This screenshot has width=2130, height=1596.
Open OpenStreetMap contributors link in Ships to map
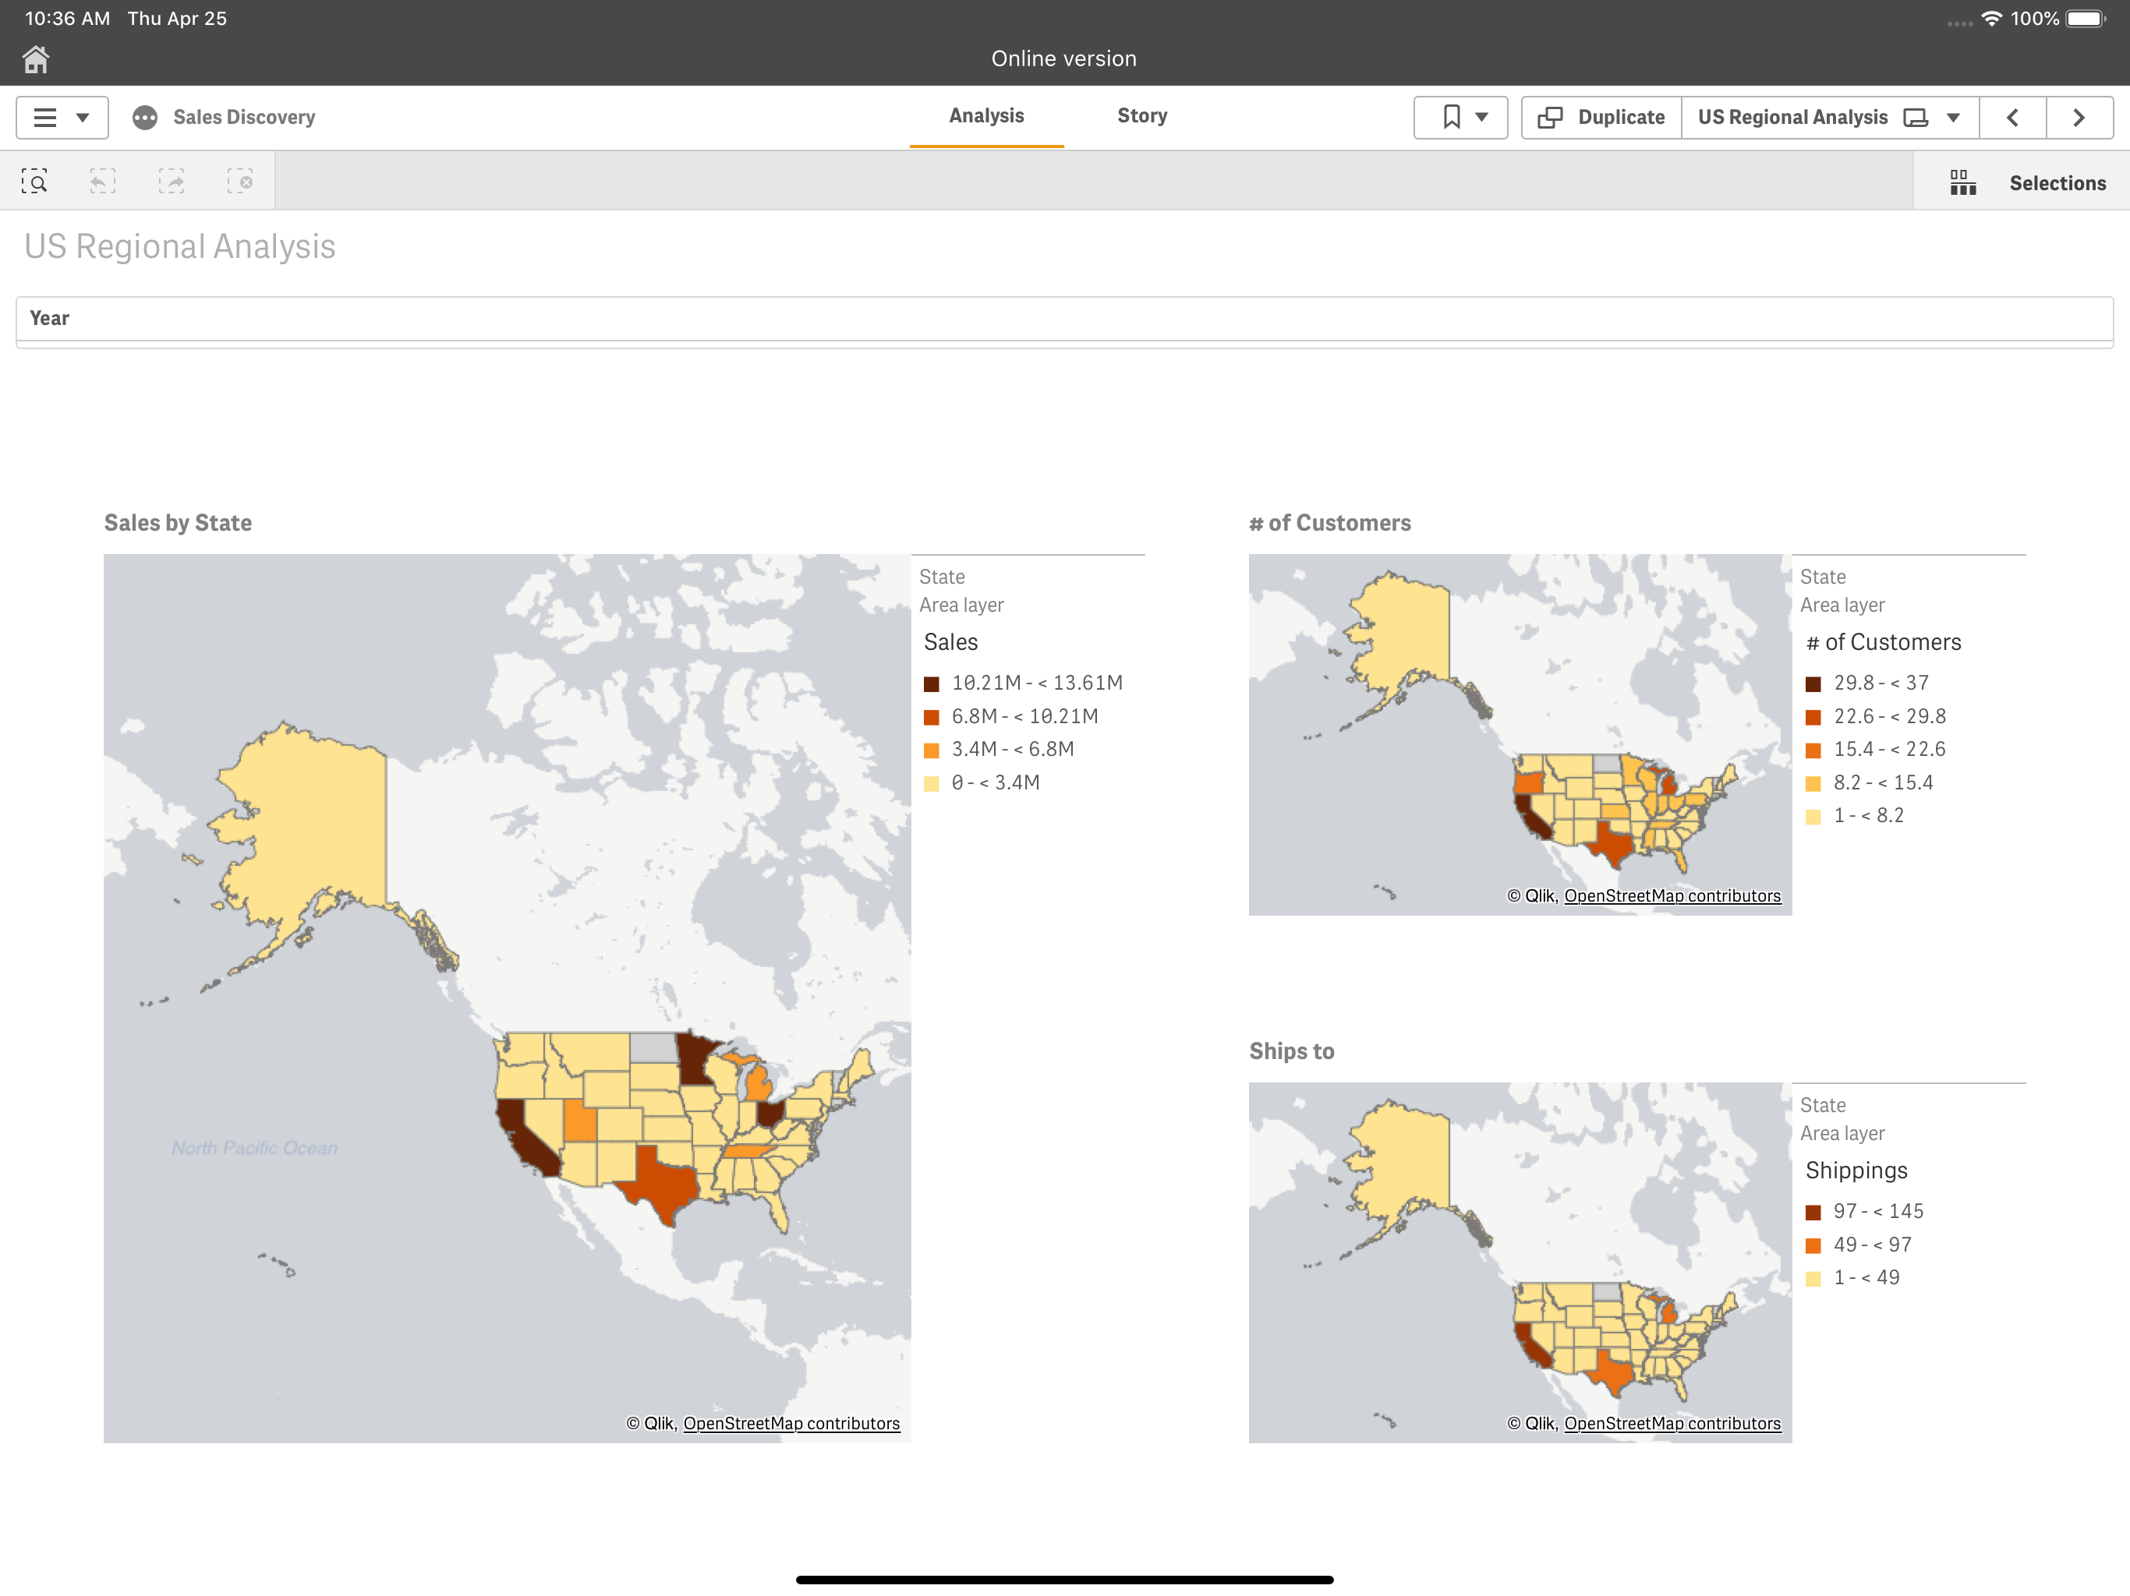[x=1672, y=1423]
